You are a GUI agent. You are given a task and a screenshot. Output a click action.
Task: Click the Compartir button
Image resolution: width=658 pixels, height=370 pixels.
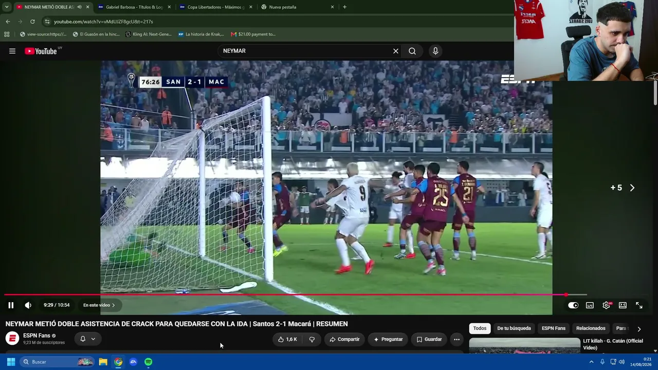tap(344, 339)
